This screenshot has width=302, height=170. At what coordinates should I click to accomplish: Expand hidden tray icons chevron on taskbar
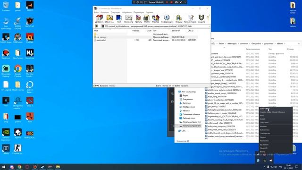264,167
